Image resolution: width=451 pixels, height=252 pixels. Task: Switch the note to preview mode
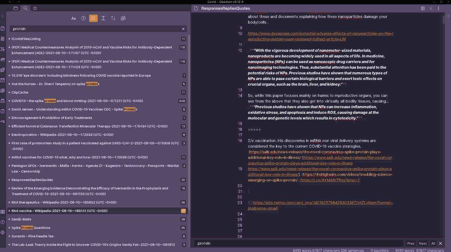(423, 8)
